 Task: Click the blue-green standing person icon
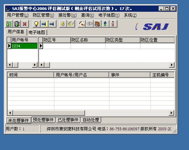105,24
